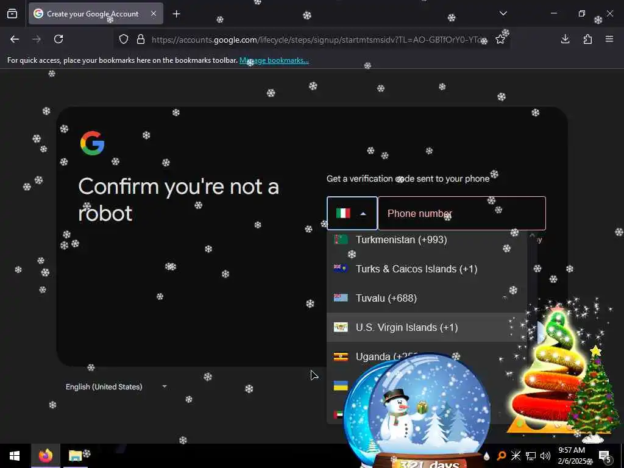Click the snowflake tray icon
The image size is (624, 468).
(x=516, y=456)
